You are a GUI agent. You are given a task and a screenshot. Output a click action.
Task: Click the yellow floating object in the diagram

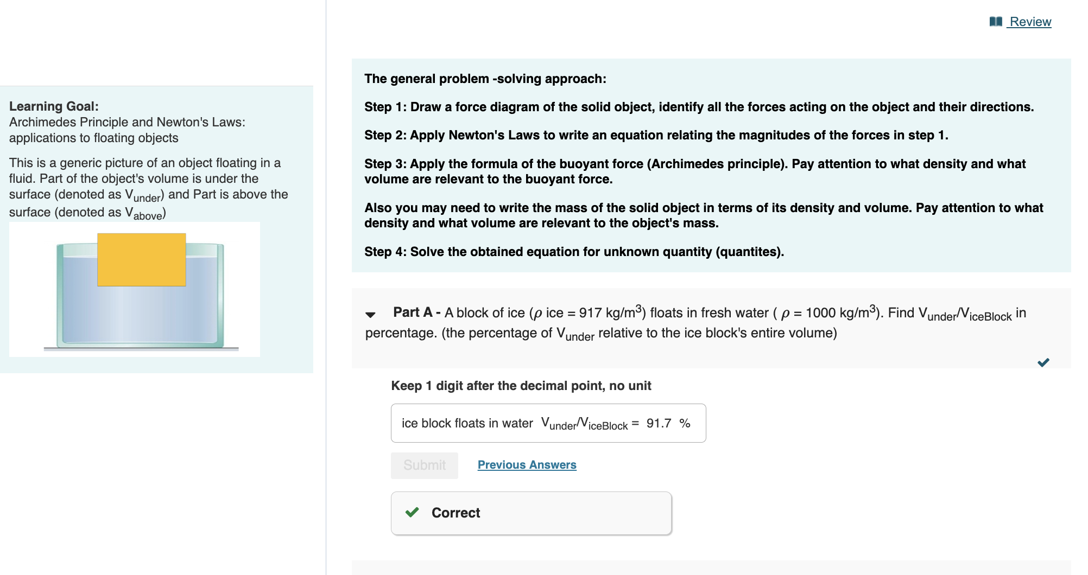(x=141, y=259)
